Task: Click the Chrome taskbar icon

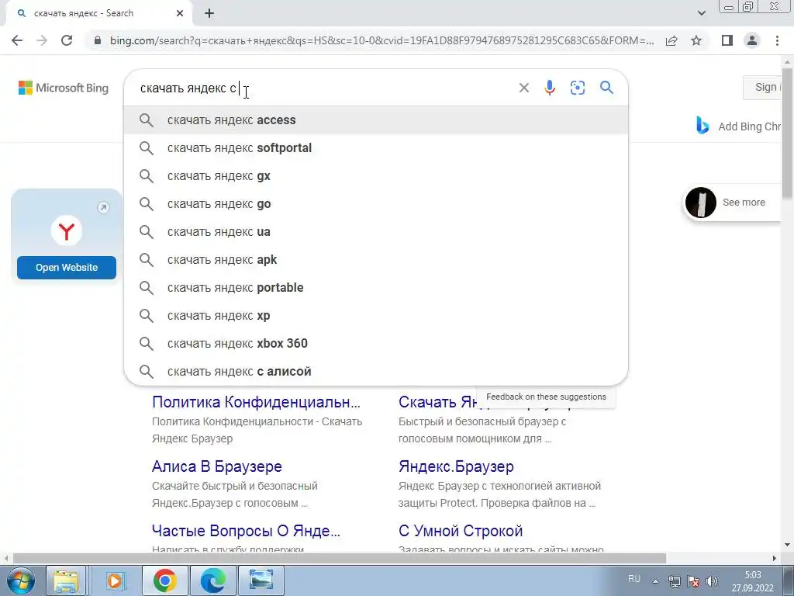Action: point(164,580)
